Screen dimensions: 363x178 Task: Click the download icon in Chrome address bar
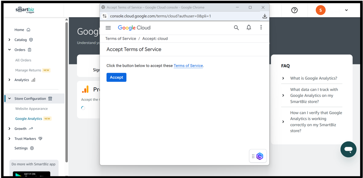coord(265,16)
